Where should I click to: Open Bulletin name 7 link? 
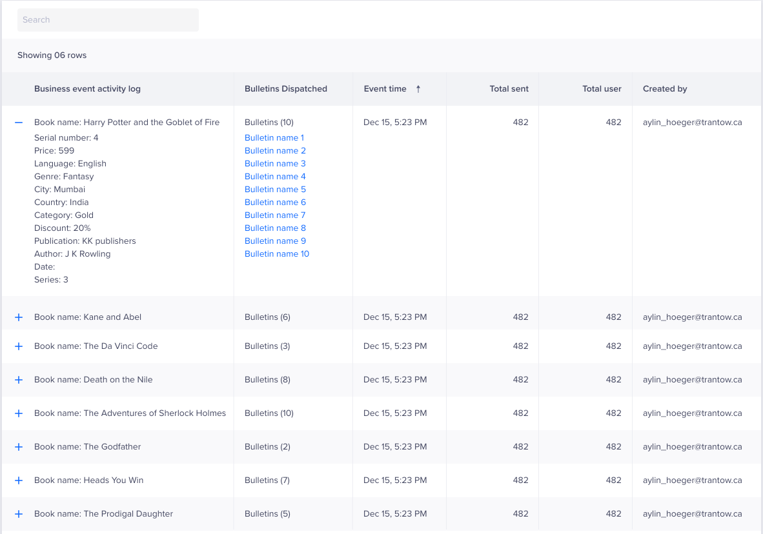[275, 215]
